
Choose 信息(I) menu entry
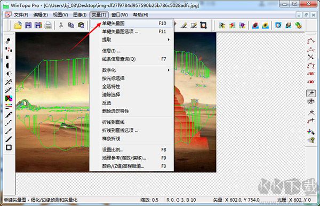132,51
